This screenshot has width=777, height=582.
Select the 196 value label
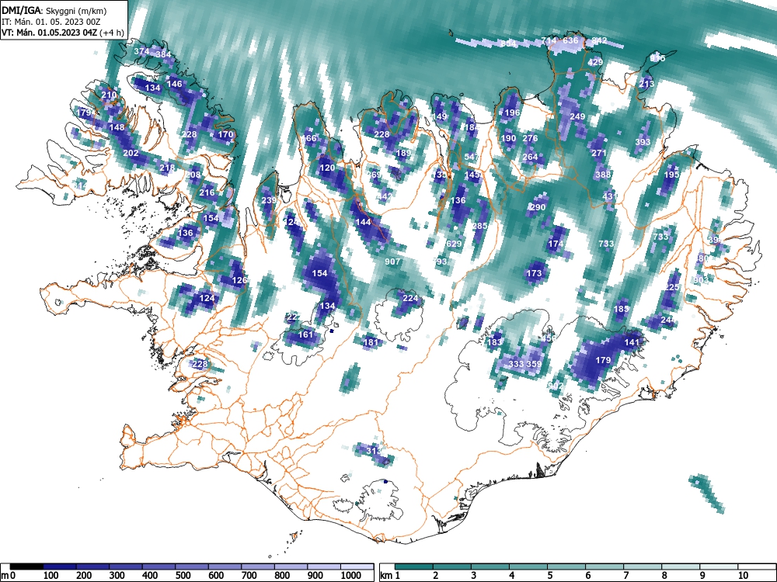pyautogui.click(x=512, y=113)
